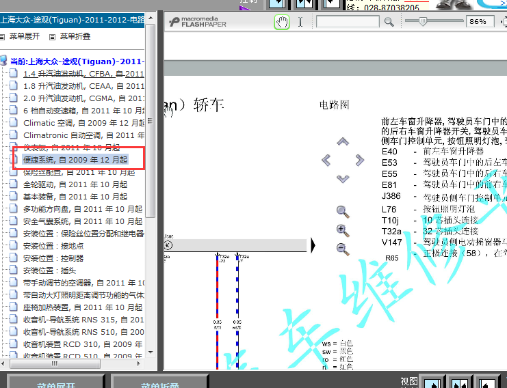Open 安装位置：插头 entry
The width and height of the screenshot is (507, 388).
[x=49, y=271]
